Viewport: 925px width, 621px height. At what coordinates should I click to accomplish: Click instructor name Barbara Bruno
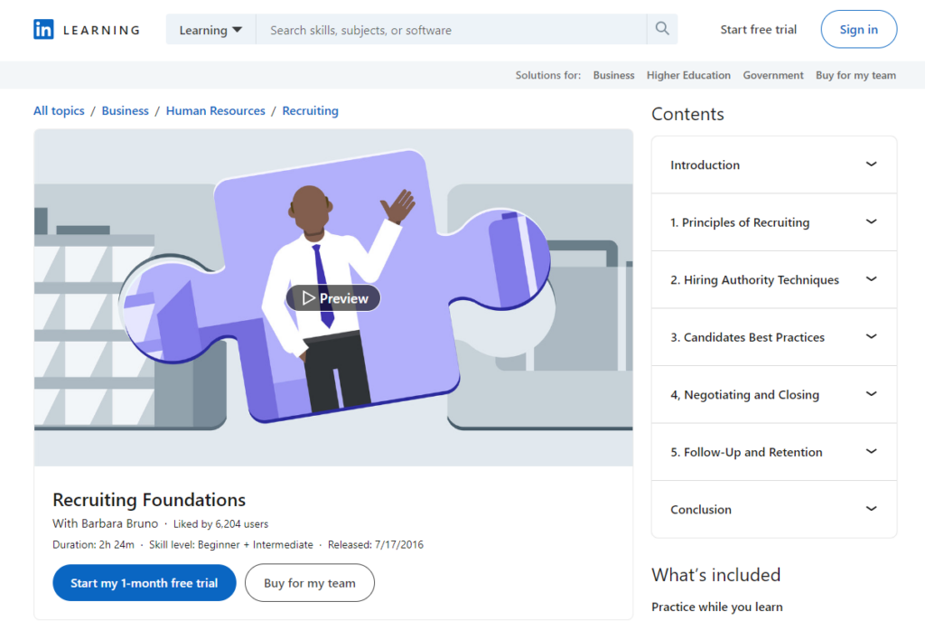(120, 523)
